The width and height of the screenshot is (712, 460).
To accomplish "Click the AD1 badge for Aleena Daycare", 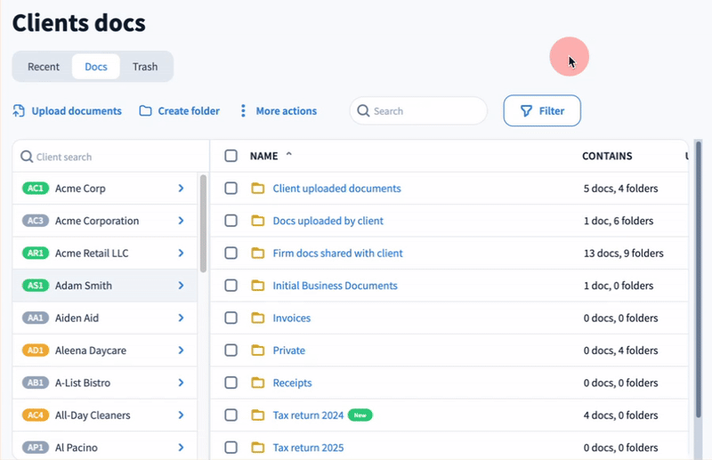I will pyautogui.click(x=35, y=351).
